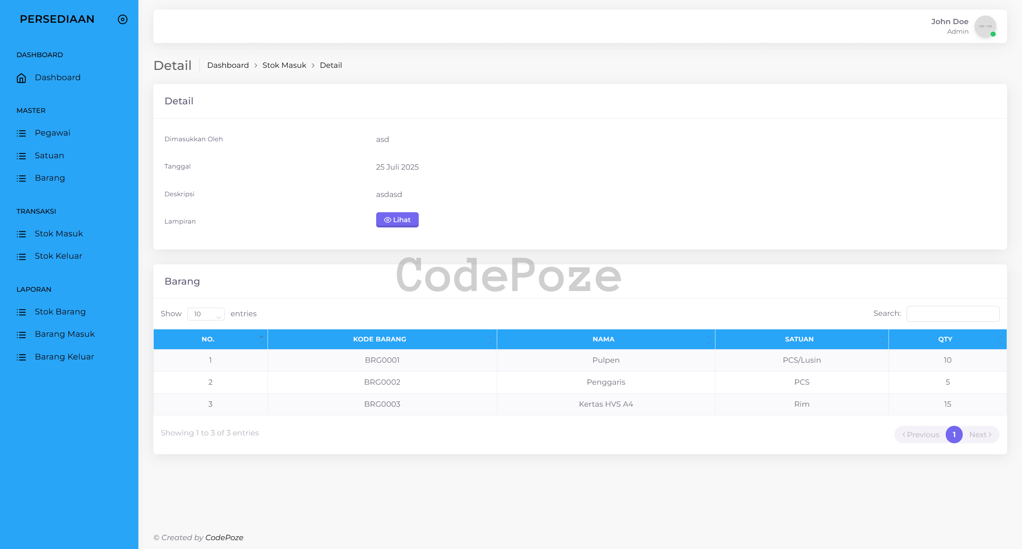The width and height of the screenshot is (1022, 549).
Task: Toggle the sidebar collapse circle icon
Action: (122, 20)
